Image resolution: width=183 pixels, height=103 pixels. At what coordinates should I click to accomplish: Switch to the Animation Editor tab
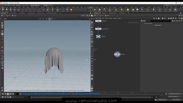[x=13, y=13]
